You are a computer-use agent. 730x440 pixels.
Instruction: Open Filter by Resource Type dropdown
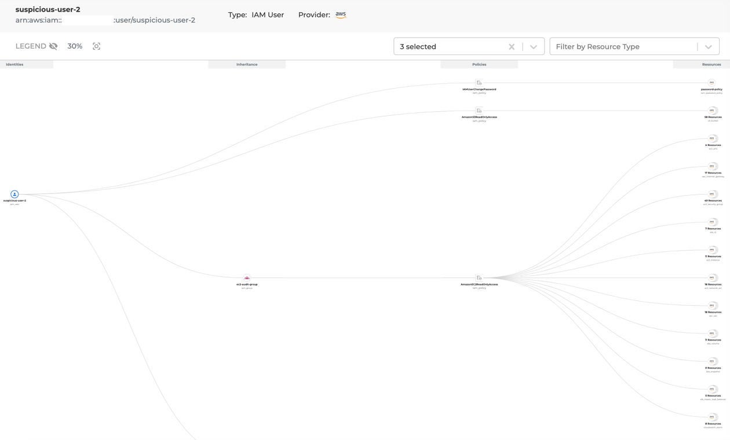pos(708,47)
